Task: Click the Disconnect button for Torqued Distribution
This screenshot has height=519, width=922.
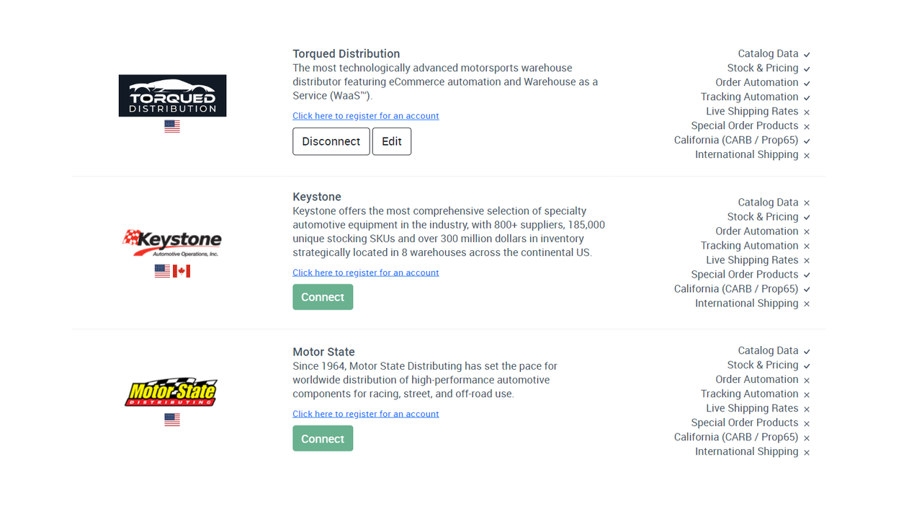Action: [331, 141]
